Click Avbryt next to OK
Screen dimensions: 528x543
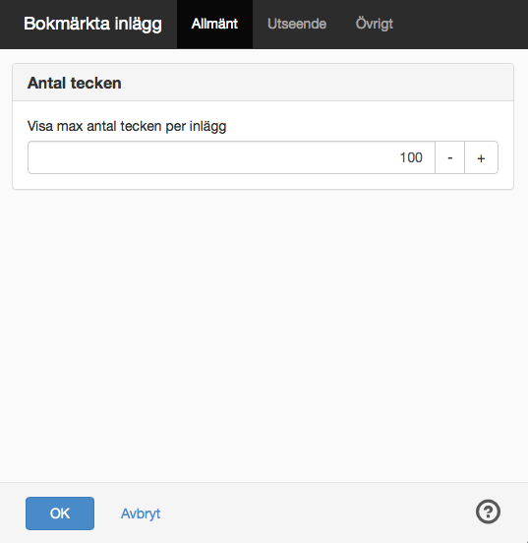(x=141, y=513)
